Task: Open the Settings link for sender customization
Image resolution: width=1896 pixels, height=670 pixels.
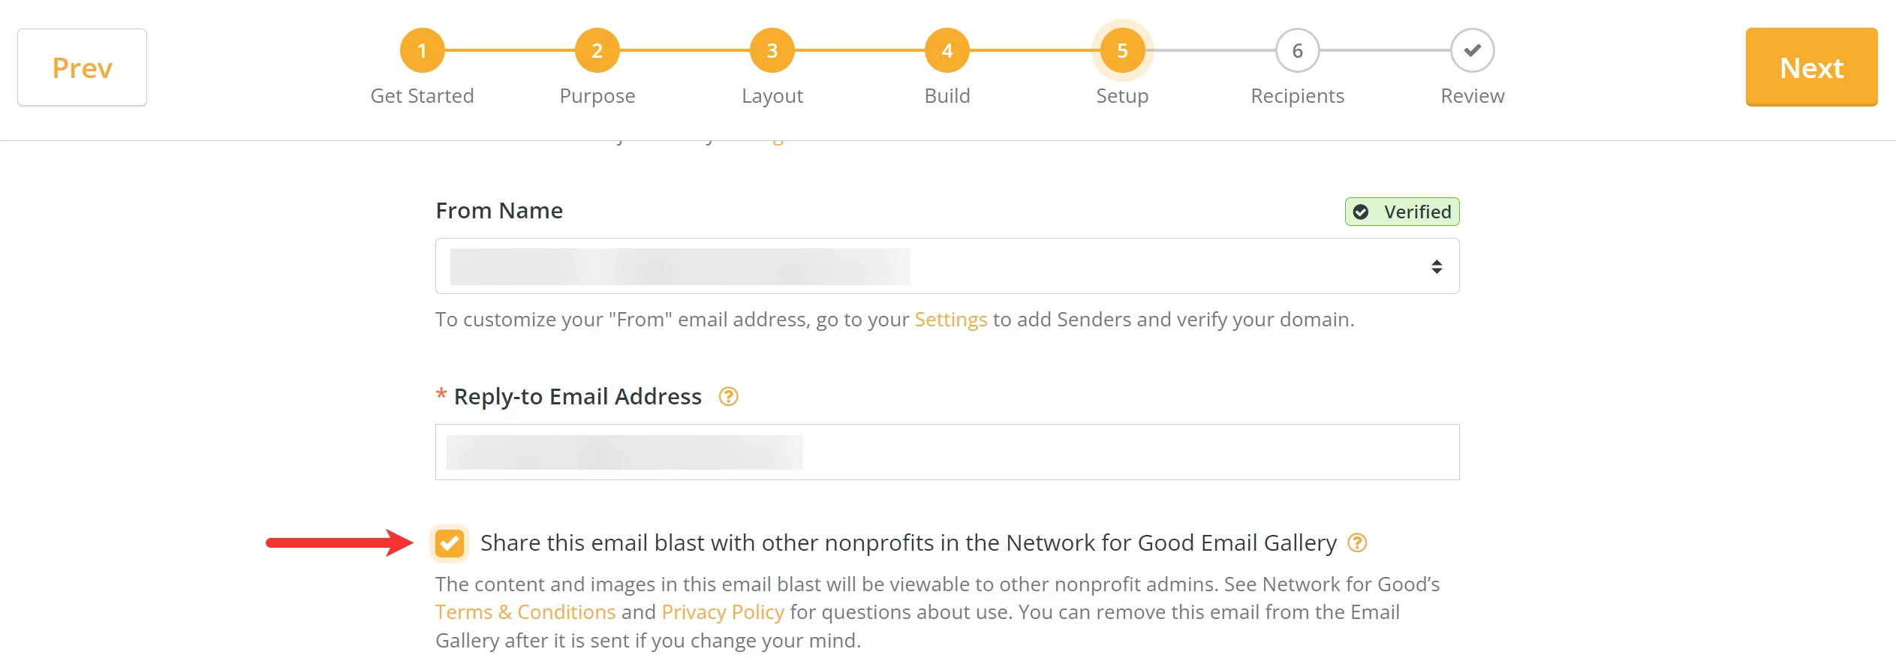Action: [950, 319]
